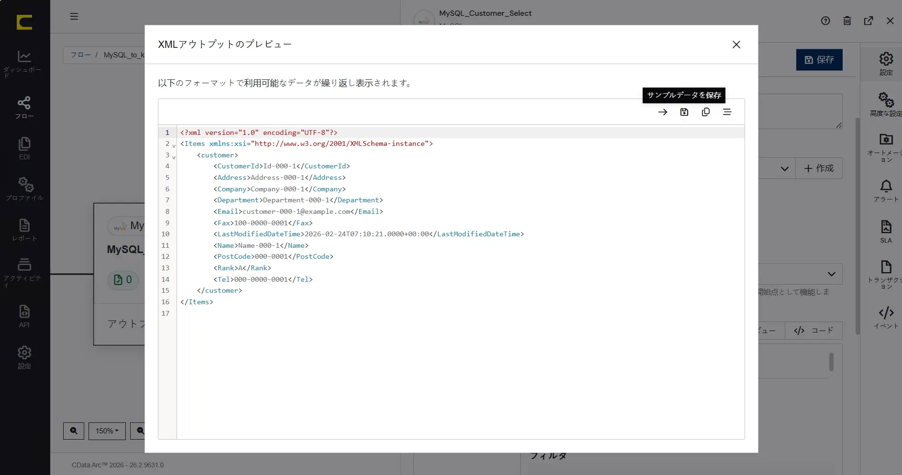Click the closing </Items> tag line
Screen dimensions: 902x475
[197, 302]
